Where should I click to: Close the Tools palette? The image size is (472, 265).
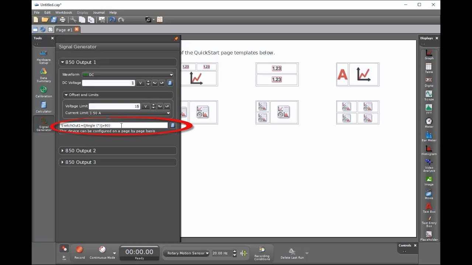tap(52, 38)
